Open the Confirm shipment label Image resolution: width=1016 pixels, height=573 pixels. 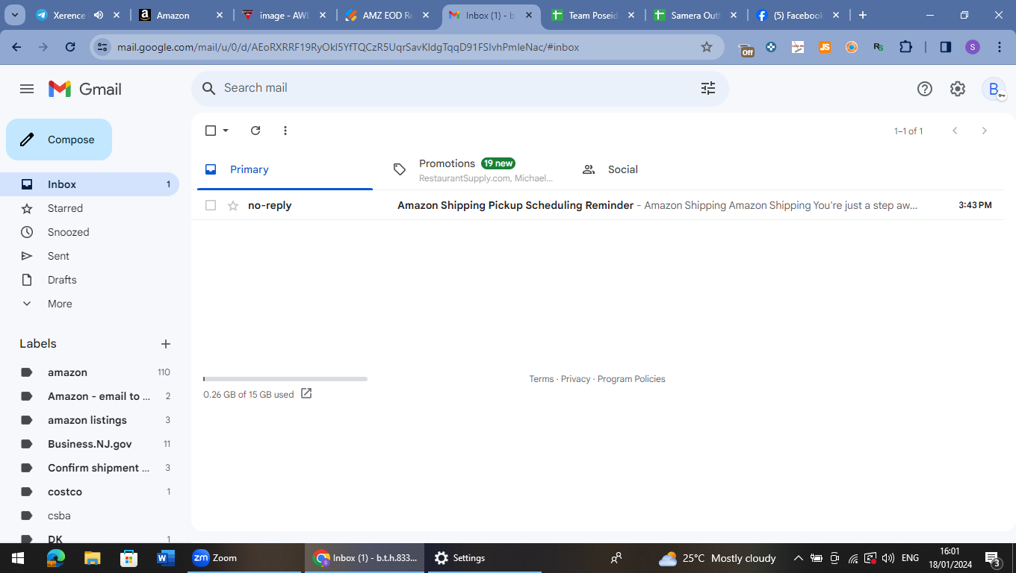[x=90, y=468]
